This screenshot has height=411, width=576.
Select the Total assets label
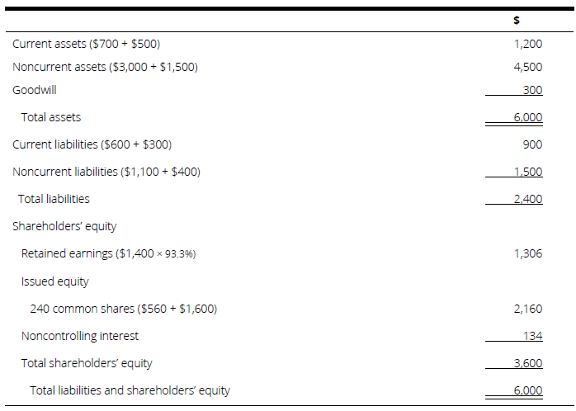(x=51, y=117)
